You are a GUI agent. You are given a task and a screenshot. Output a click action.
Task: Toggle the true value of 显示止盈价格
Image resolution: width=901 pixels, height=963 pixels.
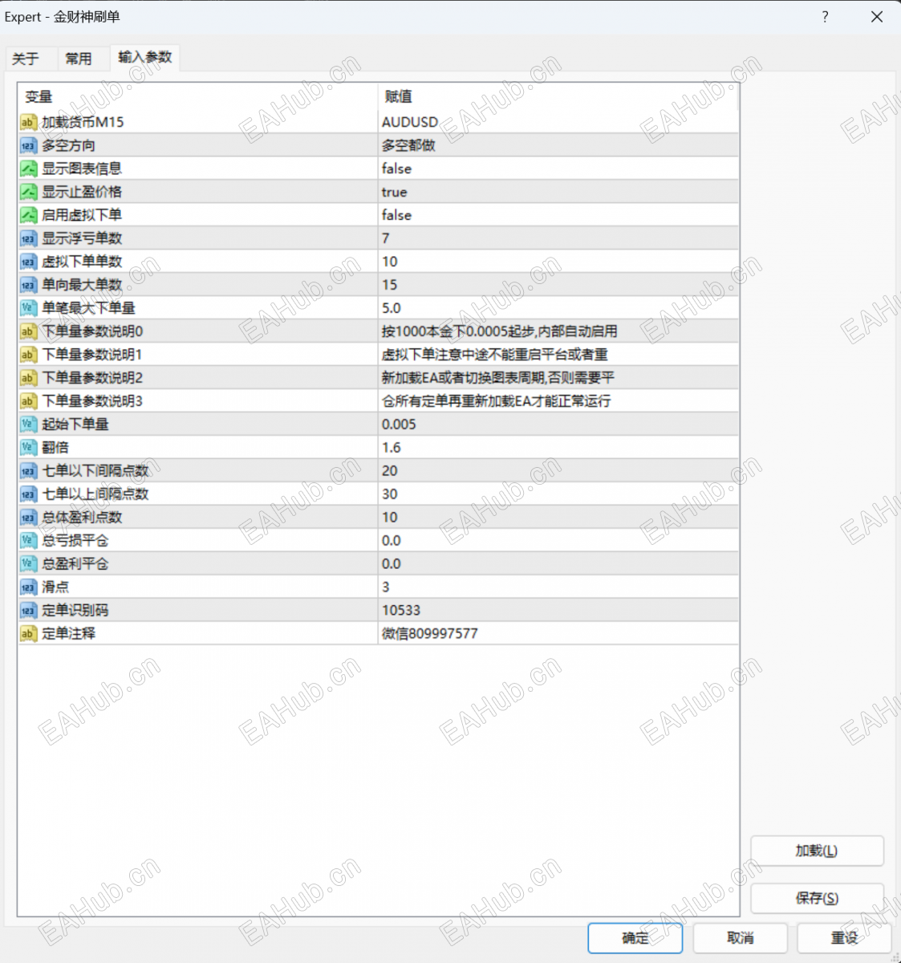[x=558, y=192]
